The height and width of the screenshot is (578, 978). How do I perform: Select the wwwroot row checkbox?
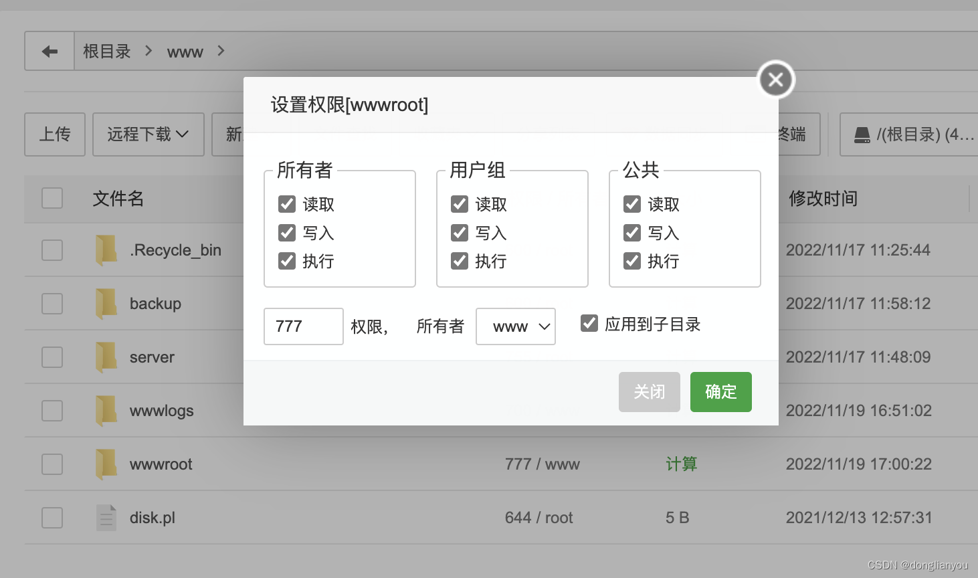click(52, 464)
